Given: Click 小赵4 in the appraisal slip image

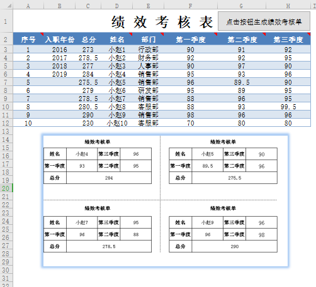Looking at the screenshot, I should 82,154.
